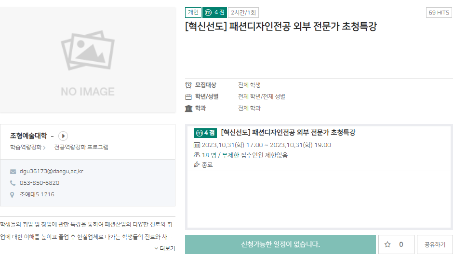Screen dimensions: 454x258
Task: Click the green 4 점 badge at top
Action: pos(214,13)
